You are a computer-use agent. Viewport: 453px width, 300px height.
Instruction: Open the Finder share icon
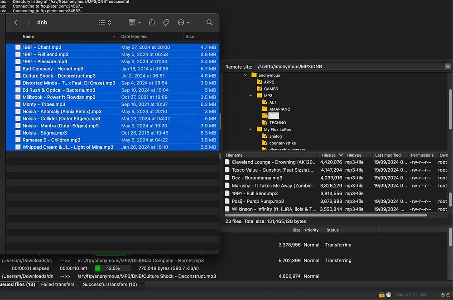point(152,23)
